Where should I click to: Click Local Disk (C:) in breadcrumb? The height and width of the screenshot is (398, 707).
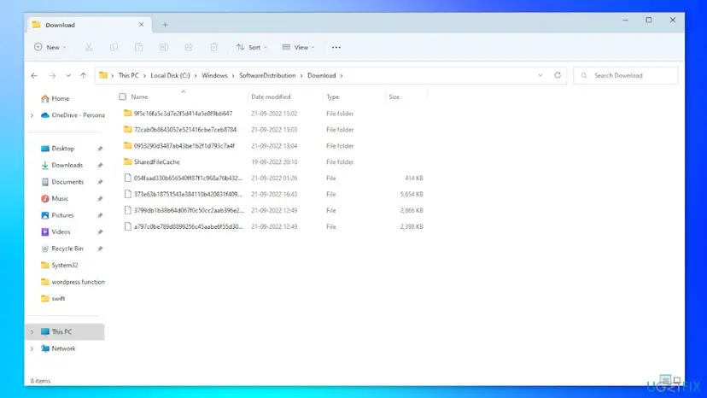click(170, 75)
